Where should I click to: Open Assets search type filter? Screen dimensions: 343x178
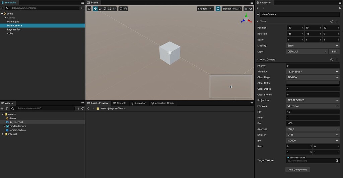pos(13,108)
